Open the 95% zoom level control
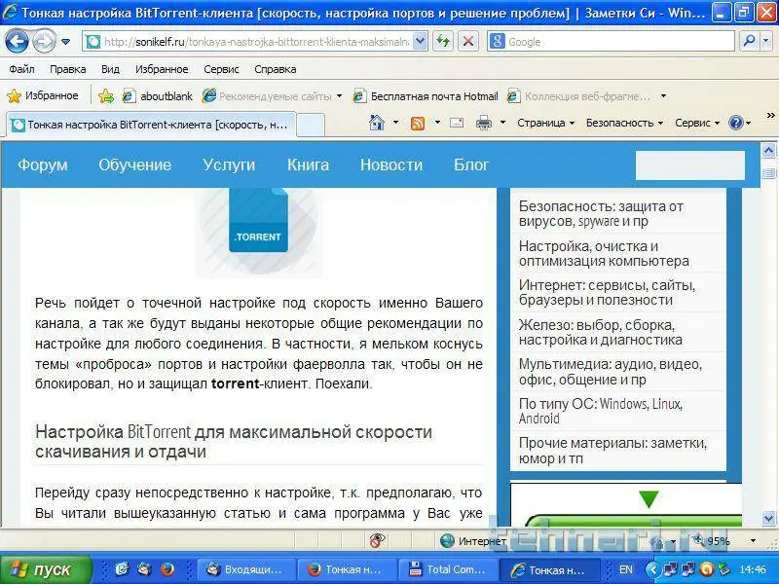Screen dimensions: 779x584 (x=724, y=541)
